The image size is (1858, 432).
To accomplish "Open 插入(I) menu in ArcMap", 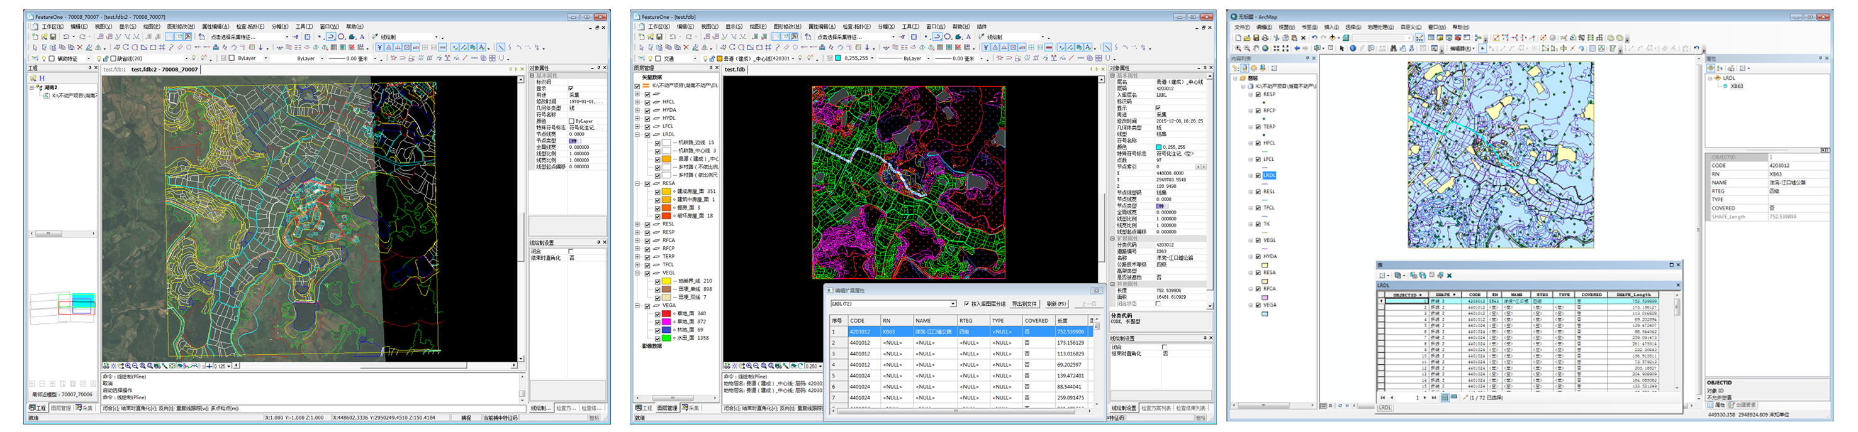I will pos(1332,28).
